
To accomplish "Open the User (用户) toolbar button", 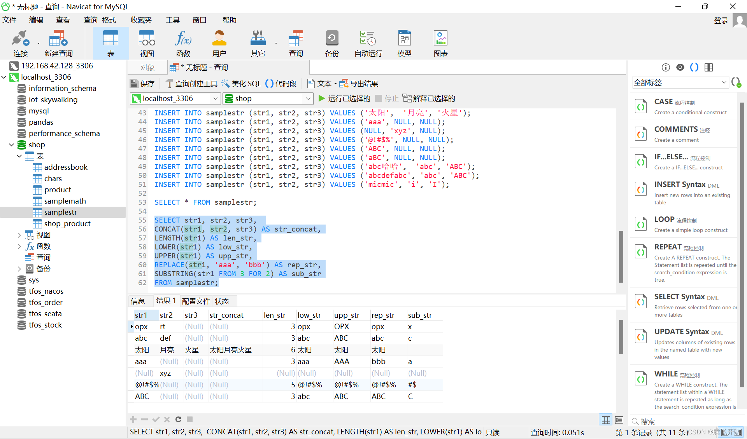I will 219,43.
